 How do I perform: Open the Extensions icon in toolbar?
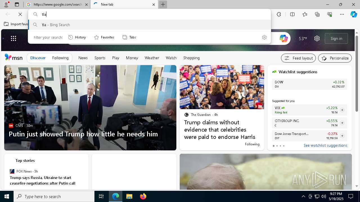pos(279,14)
